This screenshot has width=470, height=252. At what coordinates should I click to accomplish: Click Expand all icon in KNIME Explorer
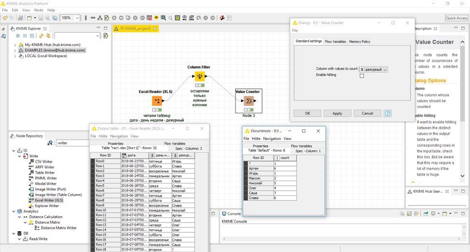click(18, 36)
